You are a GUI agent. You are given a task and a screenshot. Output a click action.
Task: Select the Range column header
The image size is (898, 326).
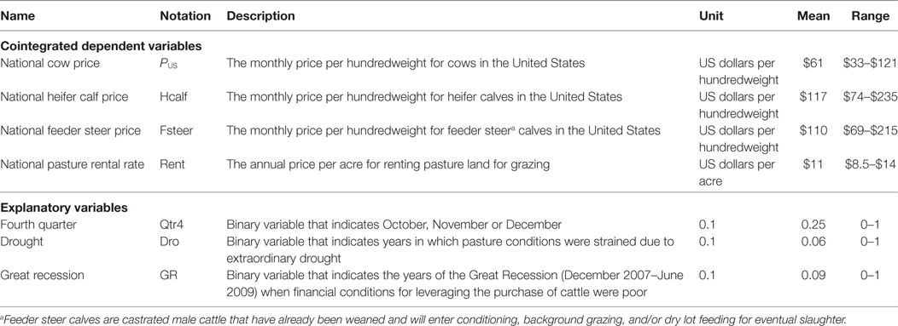(x=870, y=16)
